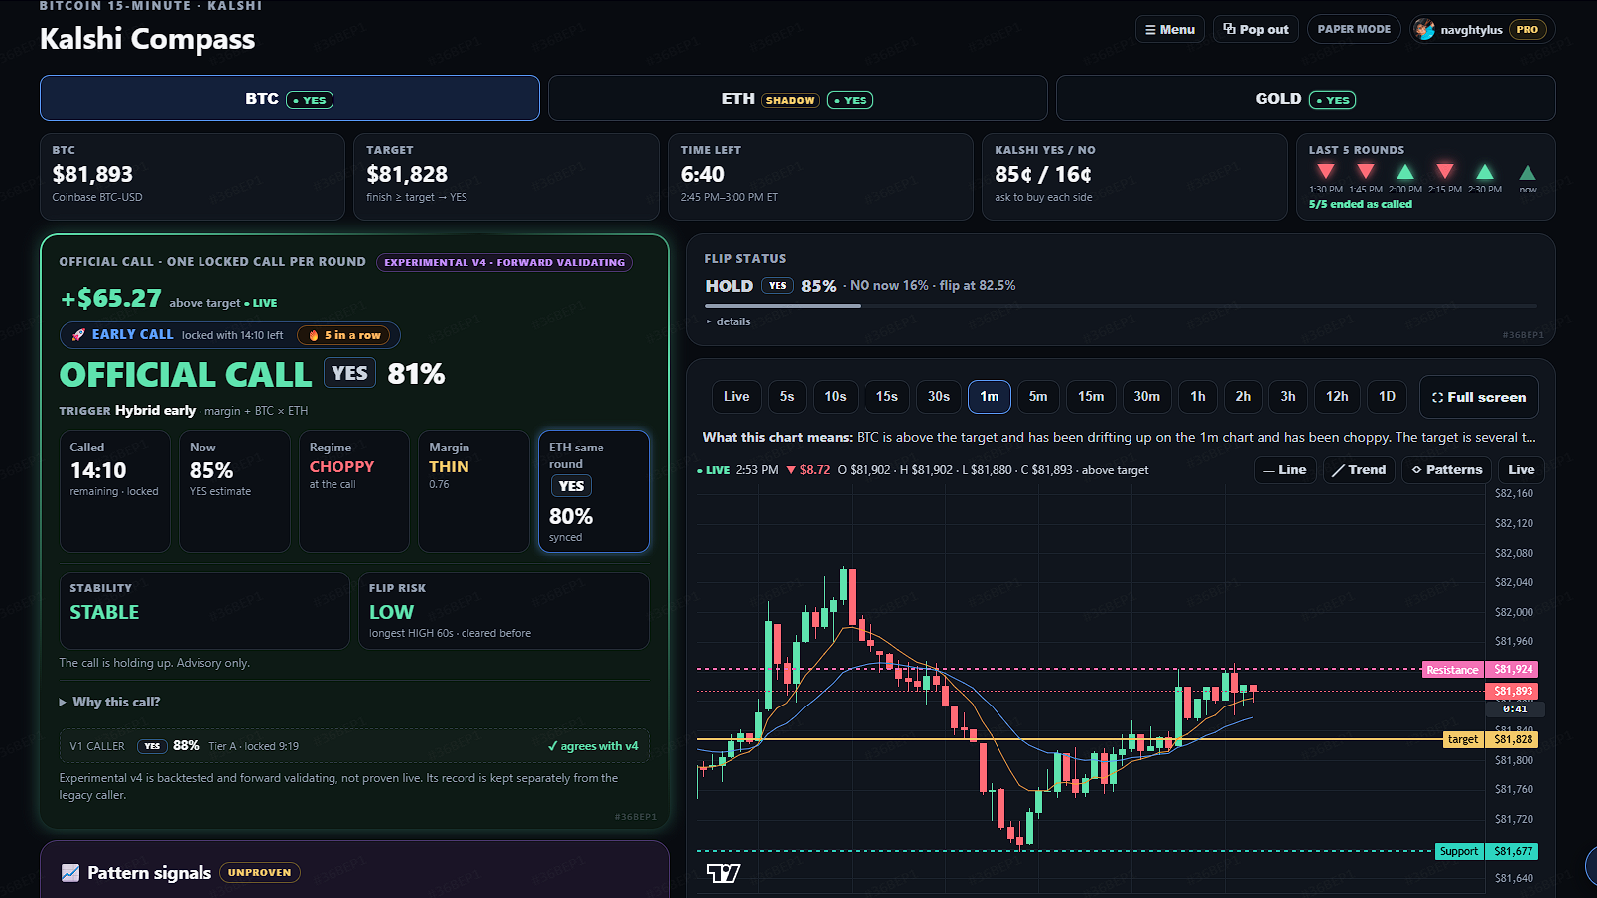Select the 5s timeframe
This screenshot has width=1597, height=898.
[x=787, y=396]
